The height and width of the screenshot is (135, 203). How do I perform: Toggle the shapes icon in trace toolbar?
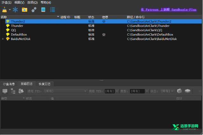(21, 91)
